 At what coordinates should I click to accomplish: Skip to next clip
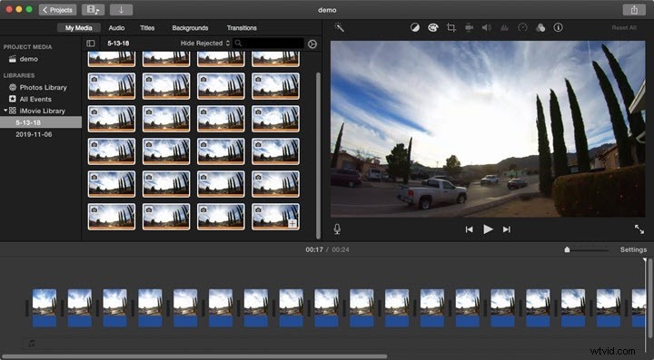click(x=506, y=229)
